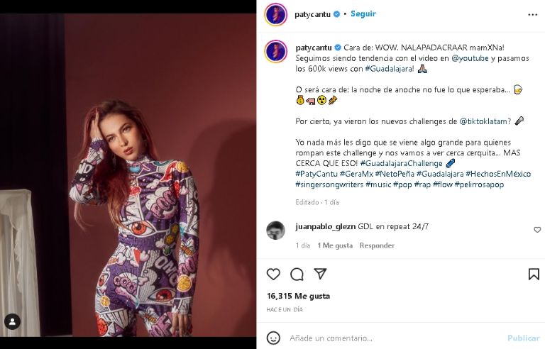The height and width of the screenshot is (349, 545).
Task: Open comments via the speech bubble icon
Action: (297, 275)
